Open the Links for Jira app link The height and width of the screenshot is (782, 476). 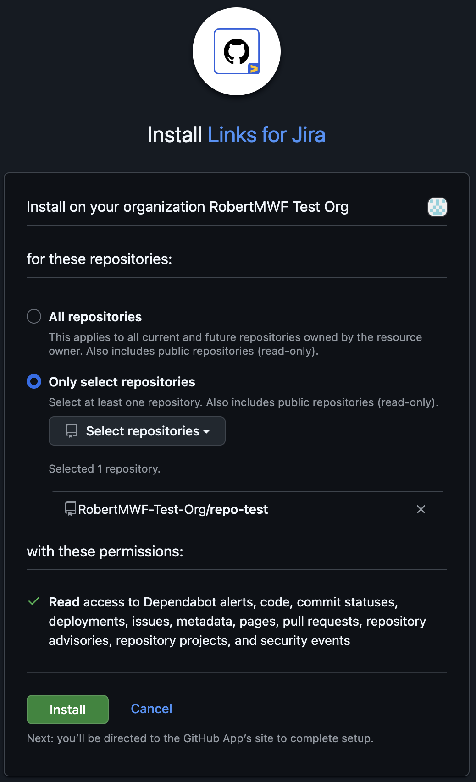pos(266,135)
